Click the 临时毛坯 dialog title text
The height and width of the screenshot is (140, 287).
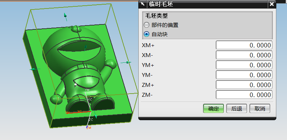coord(161,4)
